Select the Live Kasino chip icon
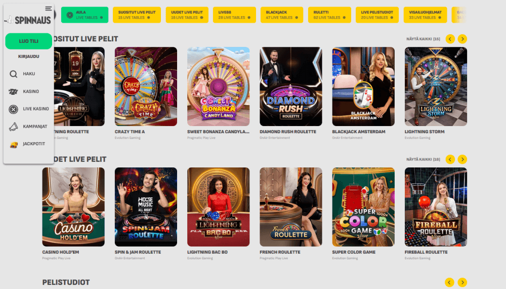Viewport: 506px width, 289px height. pos(13,109)
